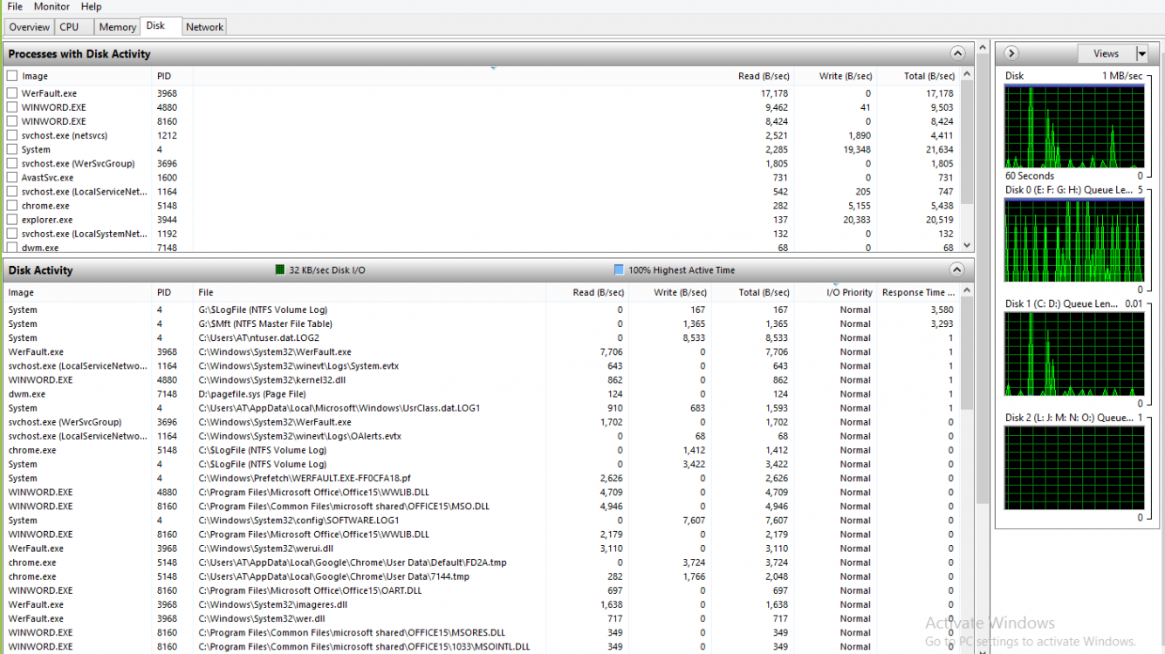Check the select-all Image header checkbox
Image resolution: width=1165 pixels, height=654 pixels.
(12, 76)
